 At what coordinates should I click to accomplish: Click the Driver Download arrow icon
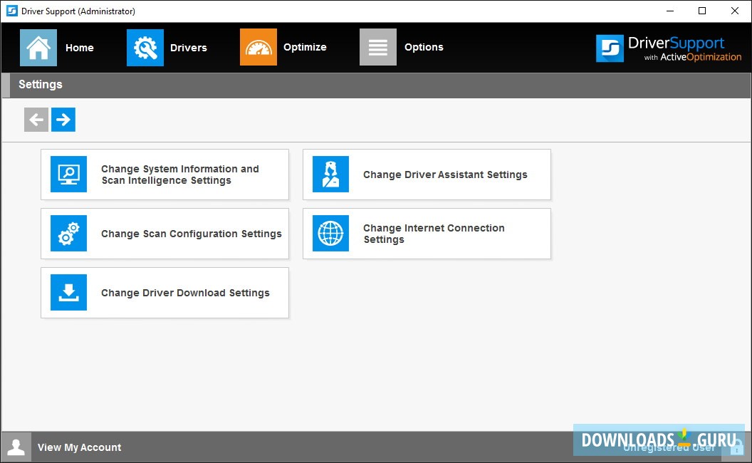[68, 292]
